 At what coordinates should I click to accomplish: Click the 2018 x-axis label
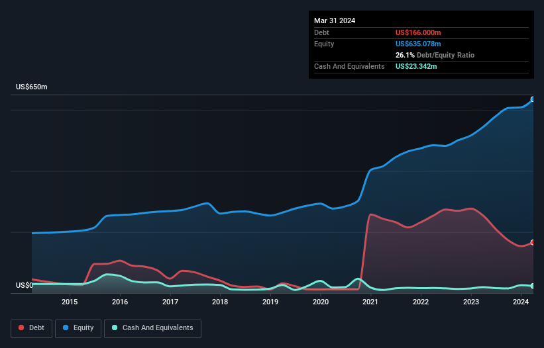coord(220,302)
